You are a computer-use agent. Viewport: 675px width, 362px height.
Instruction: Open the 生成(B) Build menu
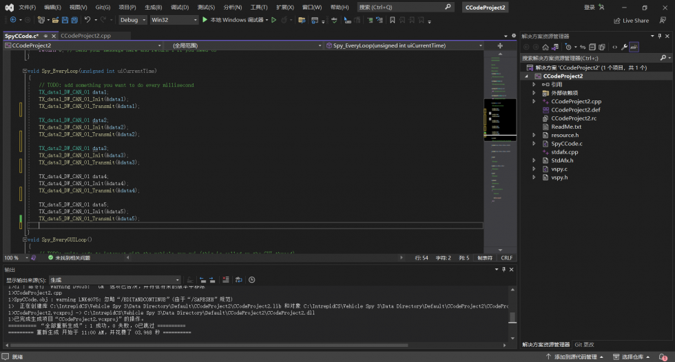tap(154, 7)
